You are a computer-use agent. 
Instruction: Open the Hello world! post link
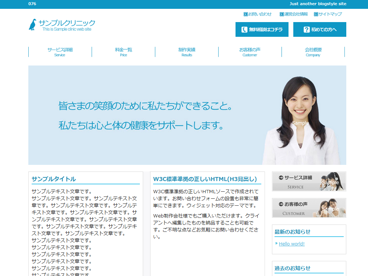[x=292, y=244]
